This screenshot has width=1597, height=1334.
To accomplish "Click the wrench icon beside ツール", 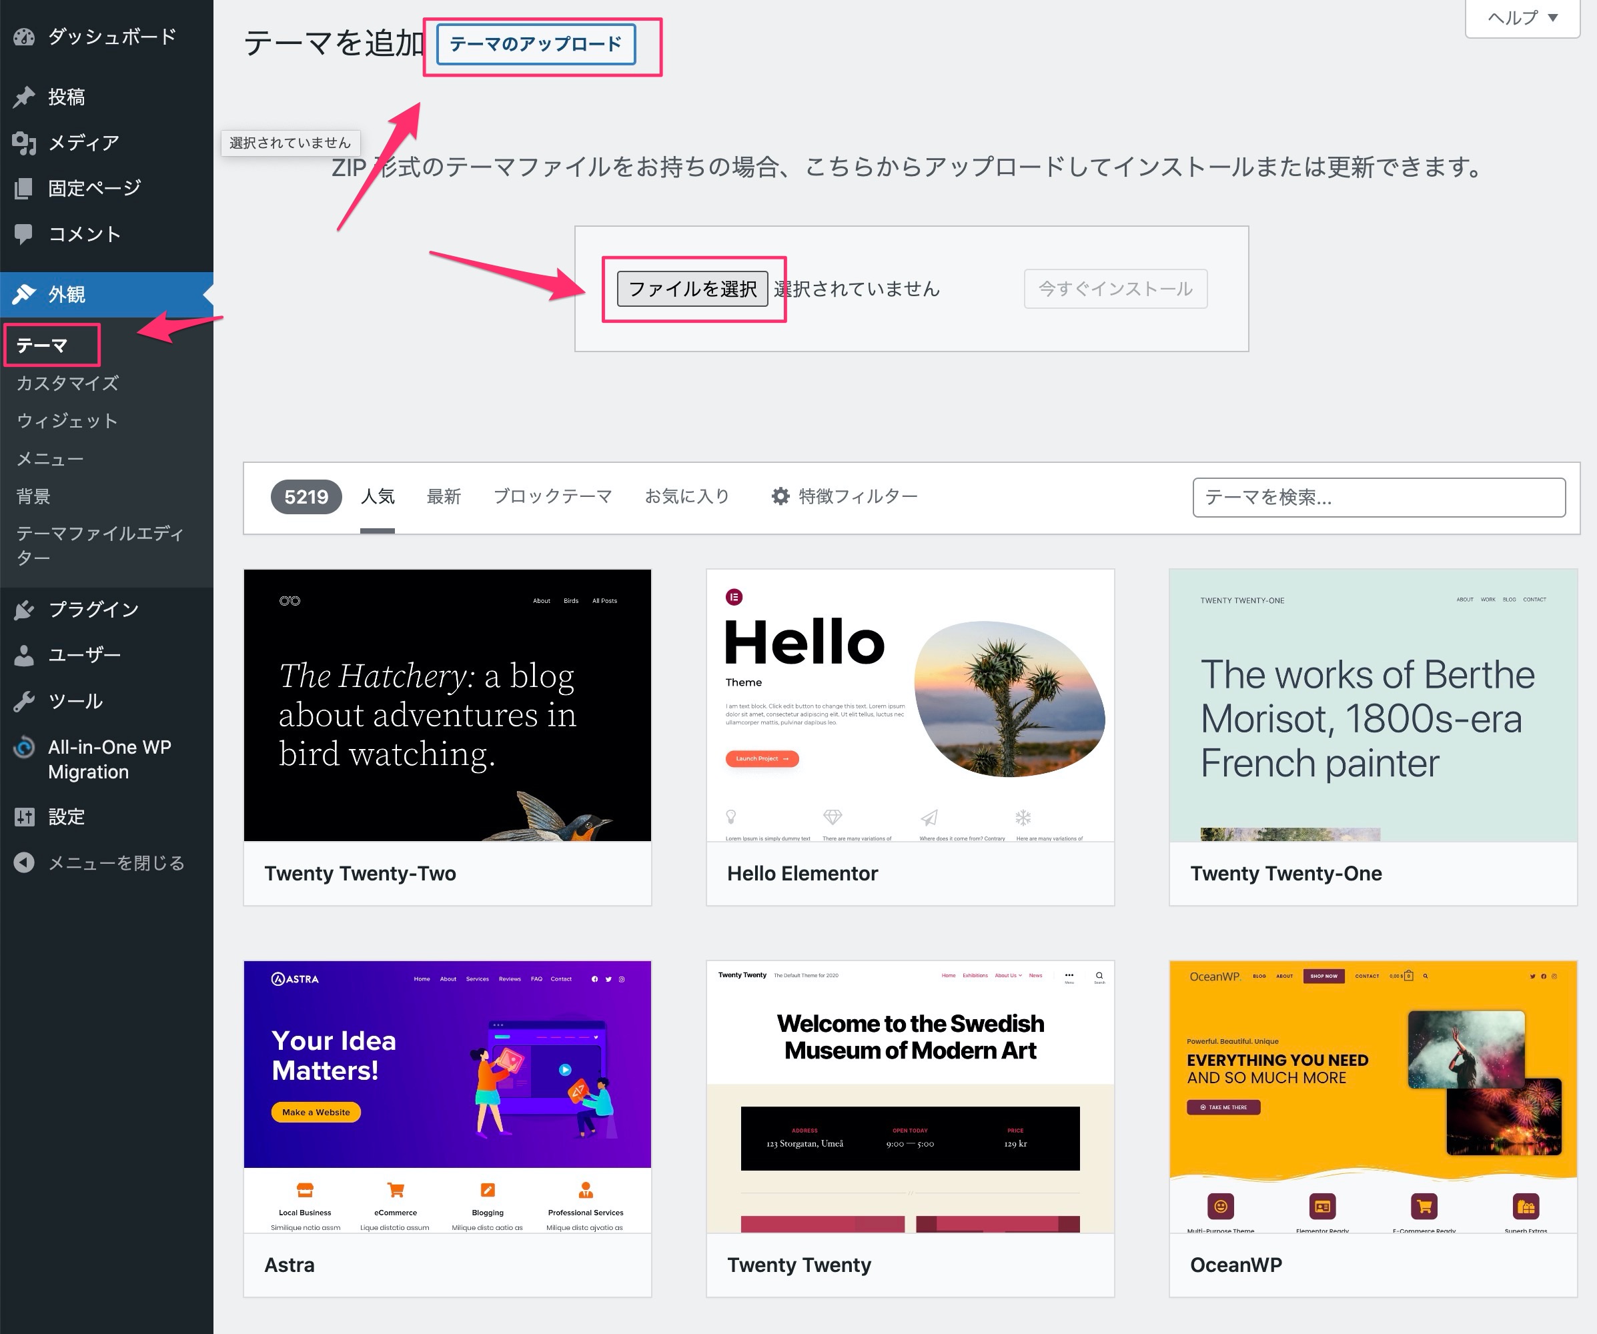I will [24, 701].
